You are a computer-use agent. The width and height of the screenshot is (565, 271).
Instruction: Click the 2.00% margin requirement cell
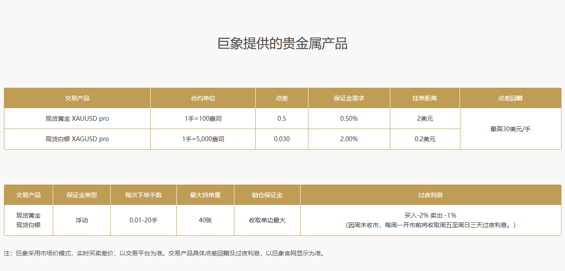coord(349,139)
